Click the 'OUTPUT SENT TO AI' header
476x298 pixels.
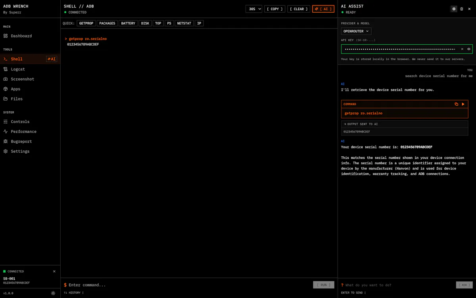coord(405,124)
